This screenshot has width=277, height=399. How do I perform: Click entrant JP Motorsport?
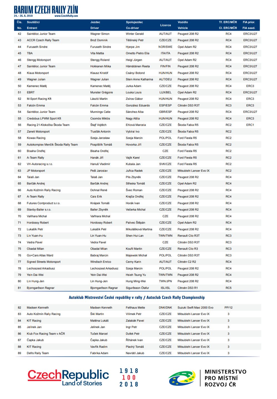tap(36, 171)
